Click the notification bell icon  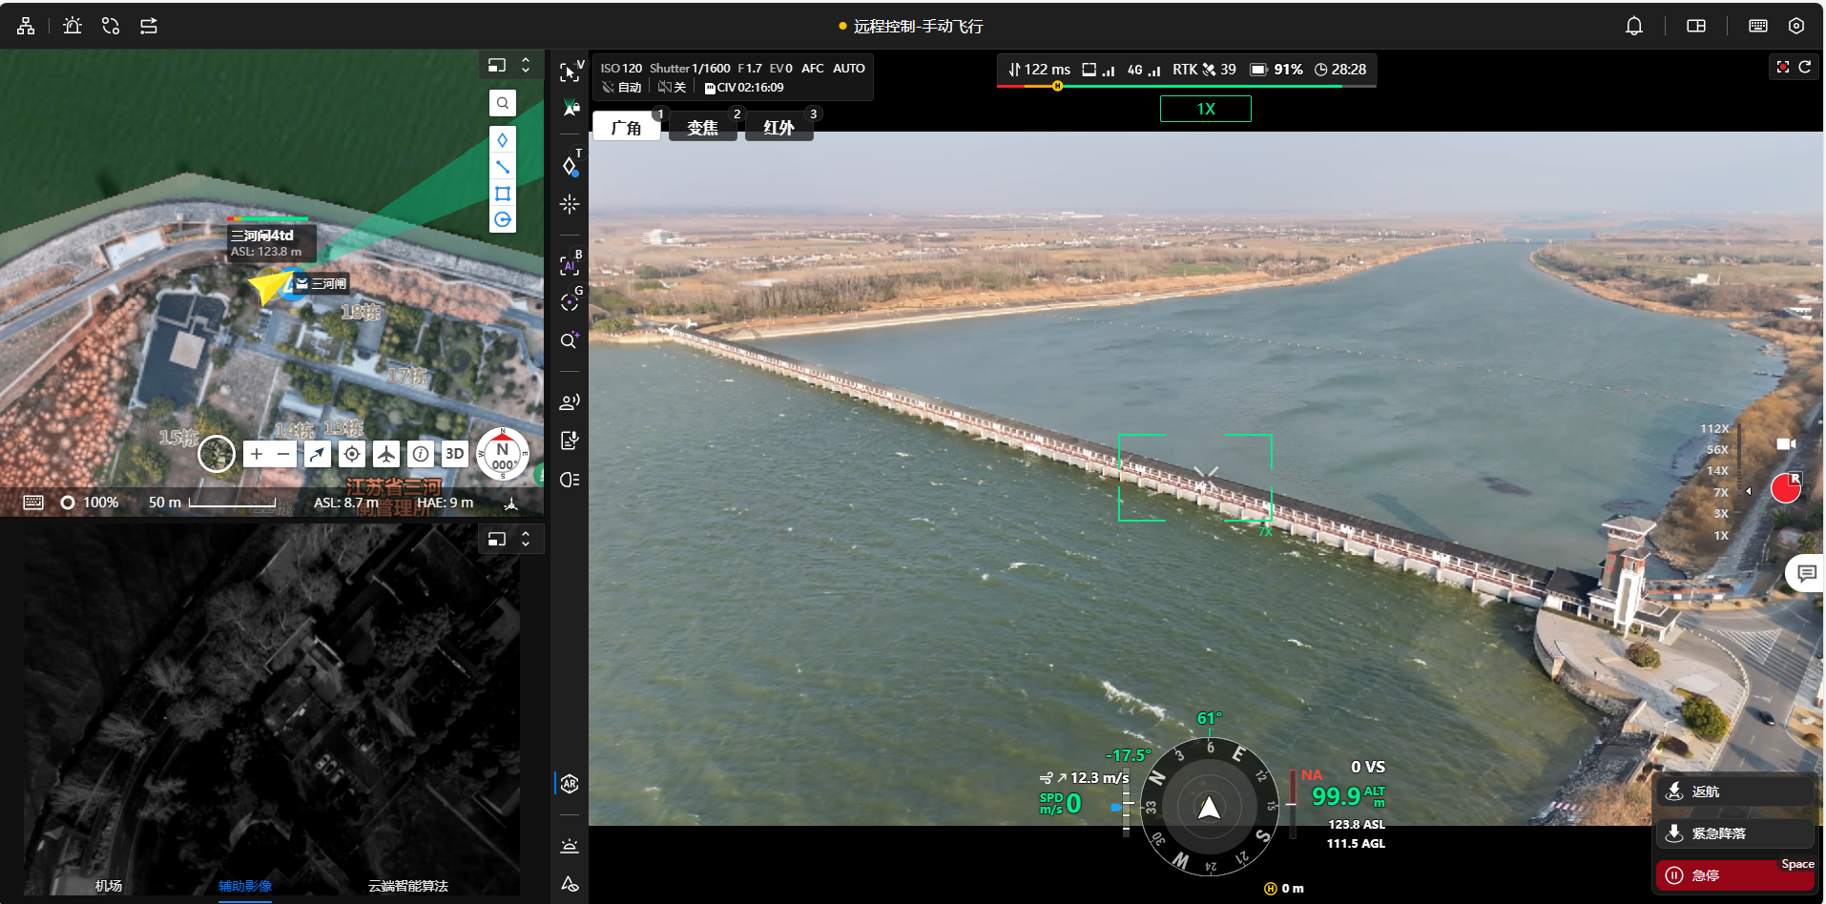(x=1634, y=26)
